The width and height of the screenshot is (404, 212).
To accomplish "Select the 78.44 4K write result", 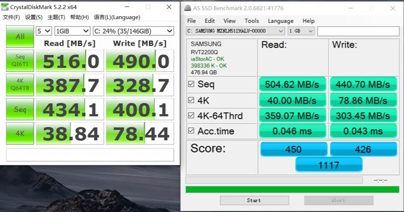I will click(140, 133).
